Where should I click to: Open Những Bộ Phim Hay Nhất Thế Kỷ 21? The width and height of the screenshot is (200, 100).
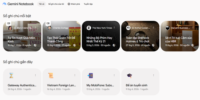(101, 36)
